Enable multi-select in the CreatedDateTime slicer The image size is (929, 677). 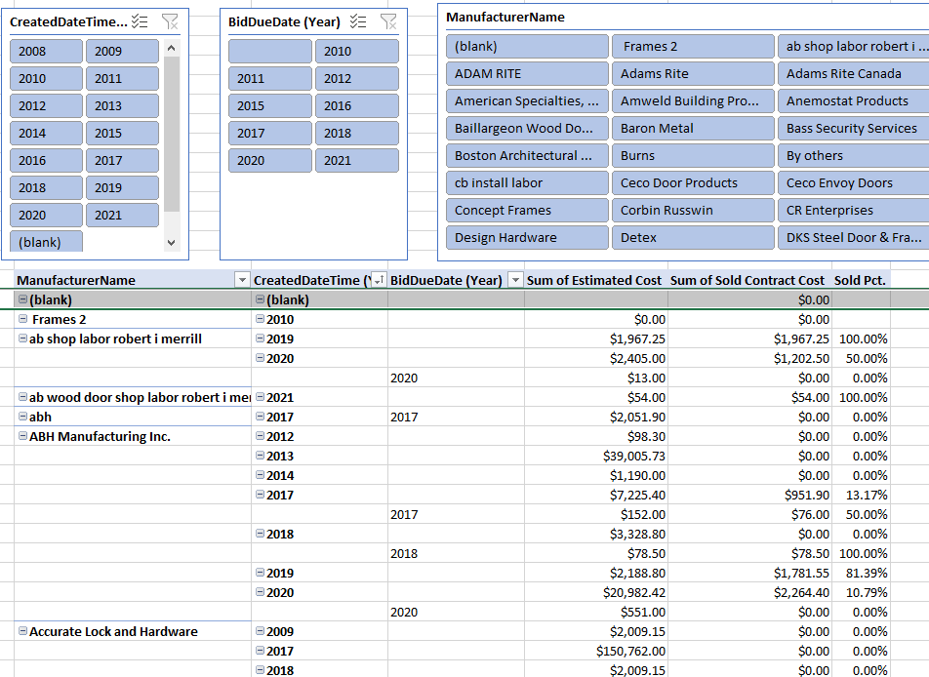[140, 21]
